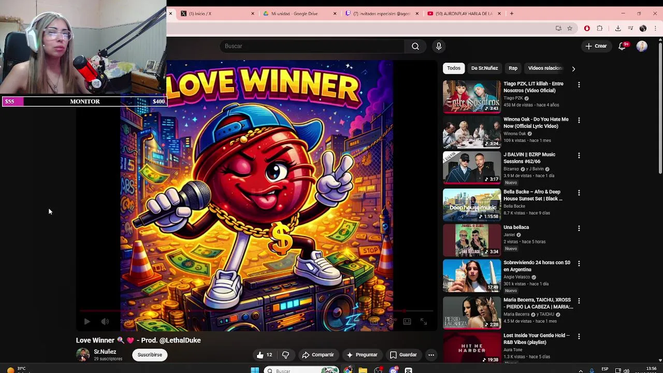Enter fullscreen on the video player
Screen dimensions: 663x373
pyautogui.click(x=423, y=322)
